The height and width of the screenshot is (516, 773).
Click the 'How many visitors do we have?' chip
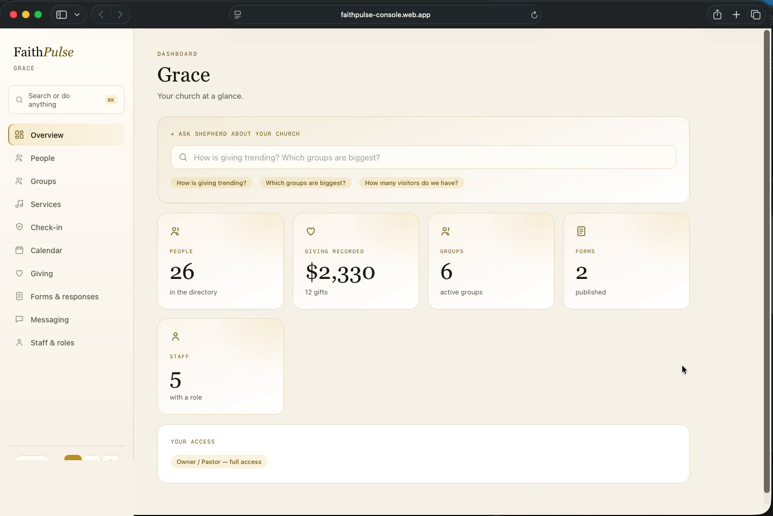coord(411,183)
